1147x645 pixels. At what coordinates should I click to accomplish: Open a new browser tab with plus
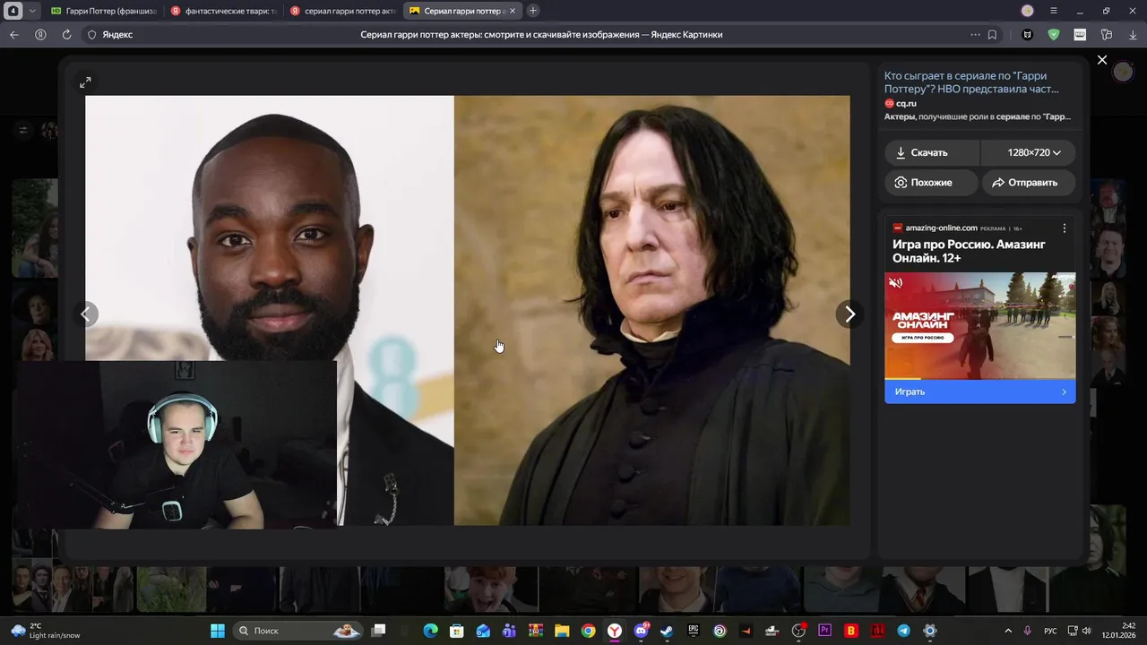click(x=533, y=11)
